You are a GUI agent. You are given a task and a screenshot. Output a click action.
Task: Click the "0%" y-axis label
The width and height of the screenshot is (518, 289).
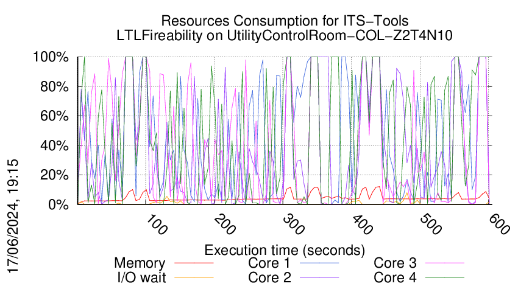(59, 204)
